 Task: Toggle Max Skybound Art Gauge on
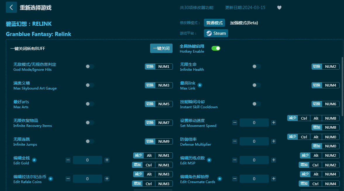90,85
